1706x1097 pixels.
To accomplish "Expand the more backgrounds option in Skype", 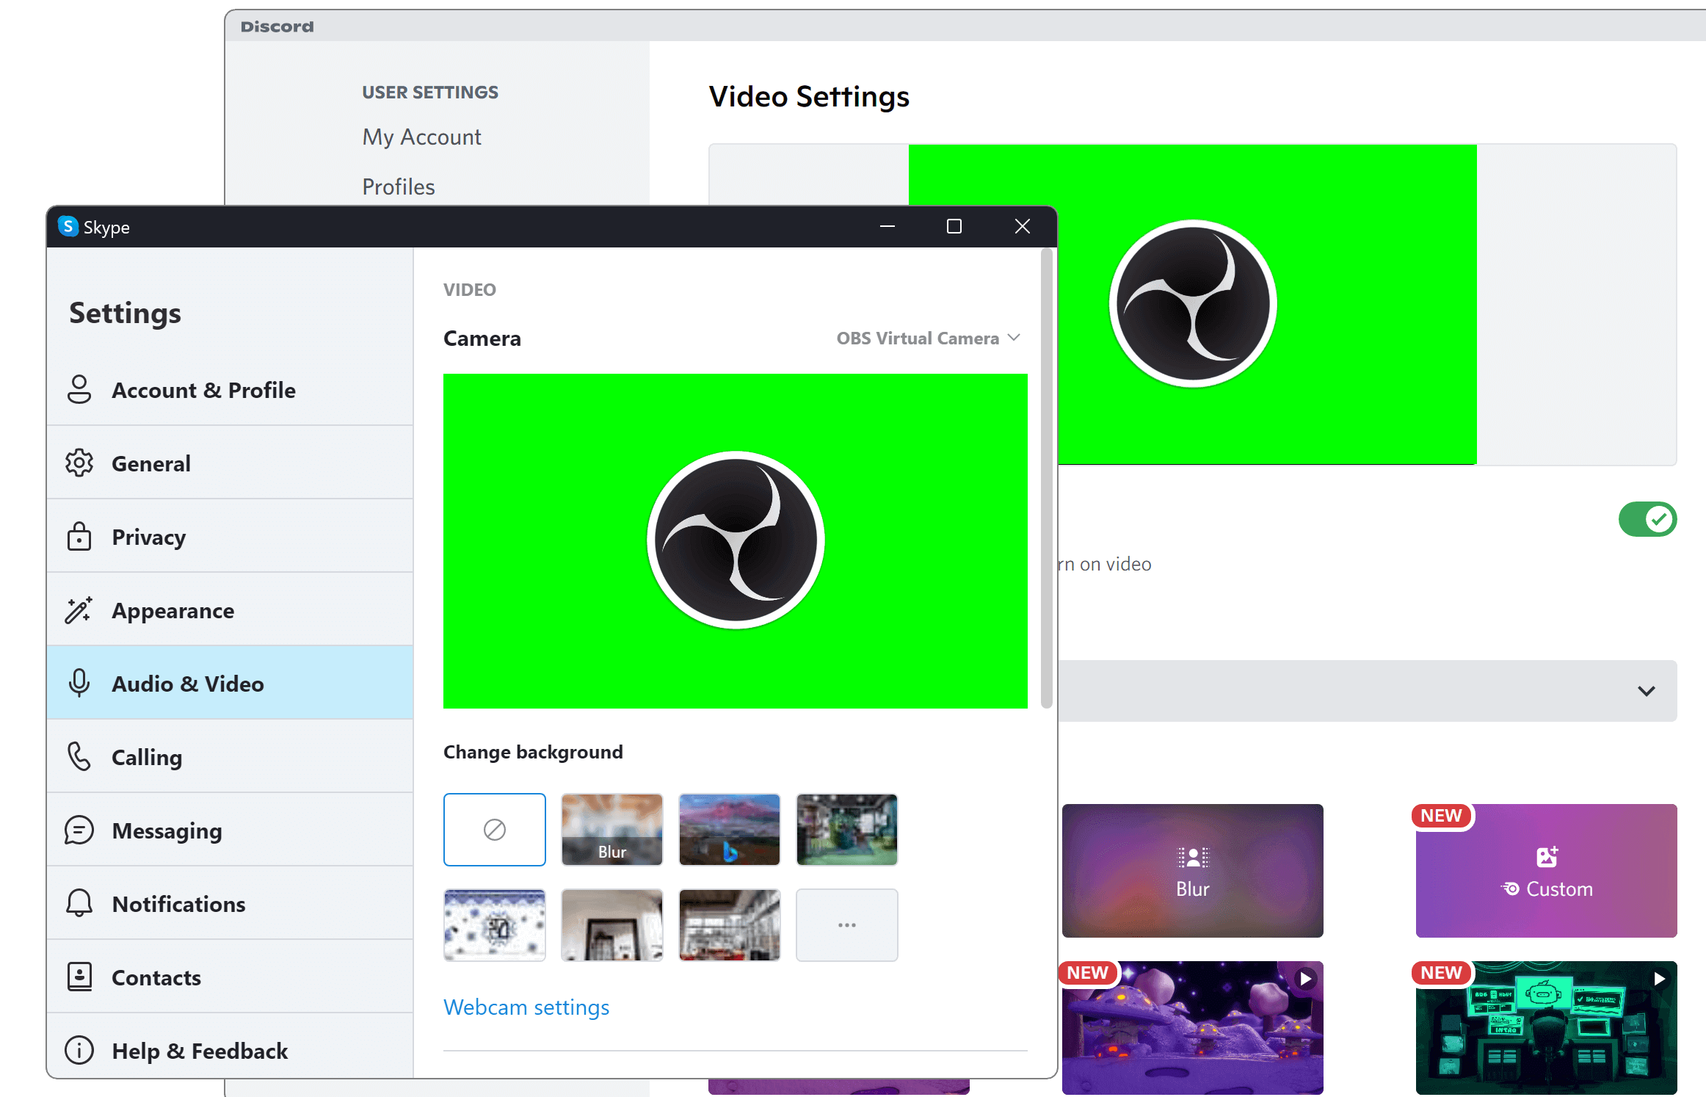I will (x=848, y=924).
